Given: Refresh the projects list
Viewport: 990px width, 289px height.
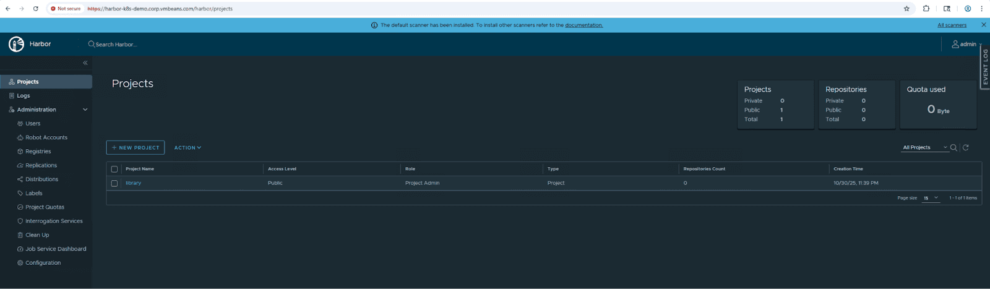Looking at the screenshot, I should (x=965, y=147).
